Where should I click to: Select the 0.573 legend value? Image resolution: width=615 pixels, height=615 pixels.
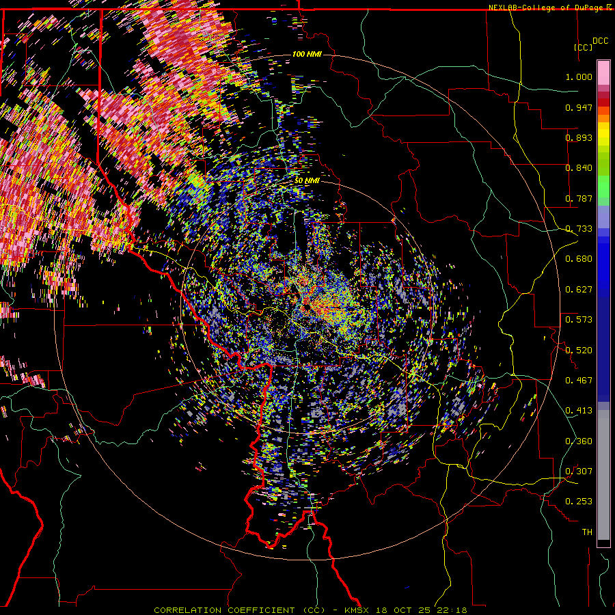pyautogui.click(x=579, y=320)
